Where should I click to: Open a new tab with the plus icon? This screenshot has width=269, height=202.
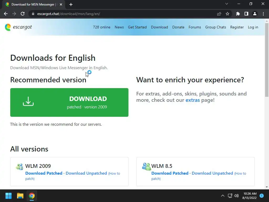71,4
